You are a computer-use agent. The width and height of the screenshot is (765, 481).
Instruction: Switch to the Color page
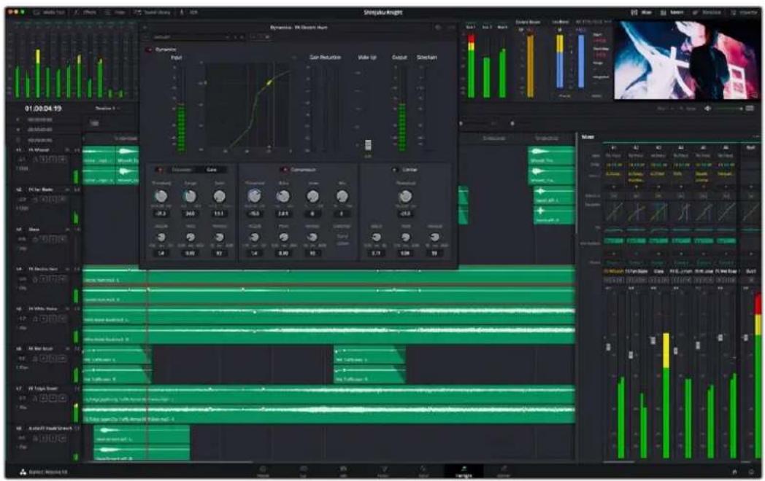[x=423, y=472]
